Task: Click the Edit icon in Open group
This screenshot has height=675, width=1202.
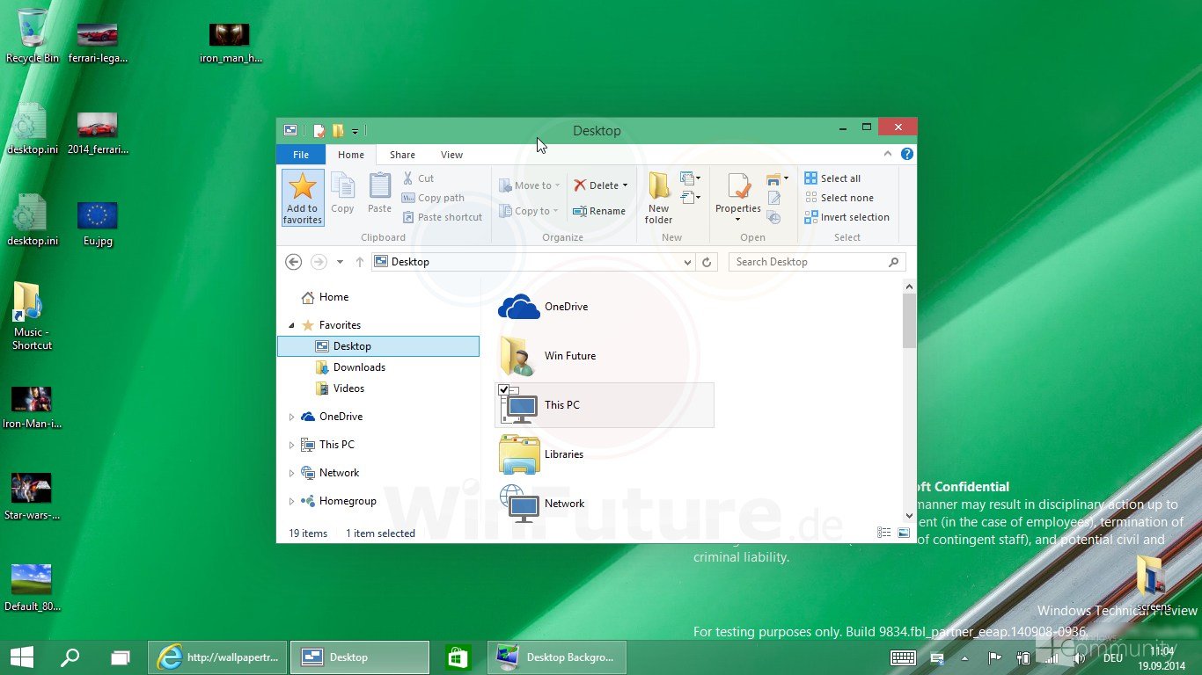Action: pos(773,199)
